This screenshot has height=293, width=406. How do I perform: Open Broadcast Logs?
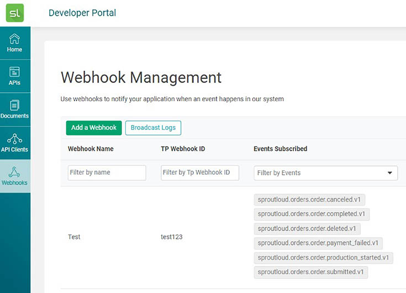click(x=153, y=128)
